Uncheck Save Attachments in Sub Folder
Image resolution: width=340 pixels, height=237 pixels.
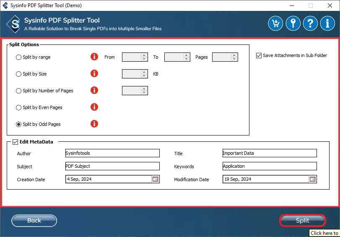coord(259,55)
